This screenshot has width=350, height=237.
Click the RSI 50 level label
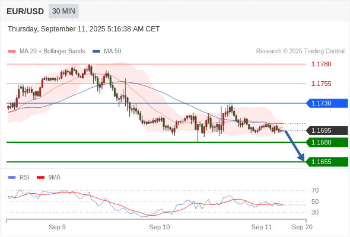315,201
